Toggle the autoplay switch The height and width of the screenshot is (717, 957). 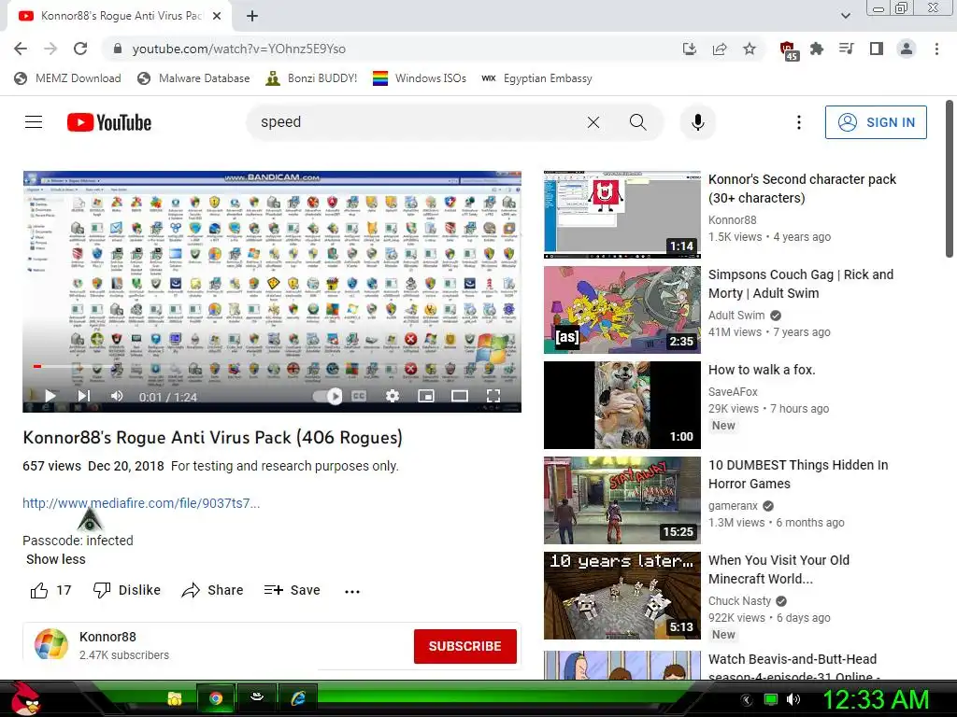(x=328, y=396)
